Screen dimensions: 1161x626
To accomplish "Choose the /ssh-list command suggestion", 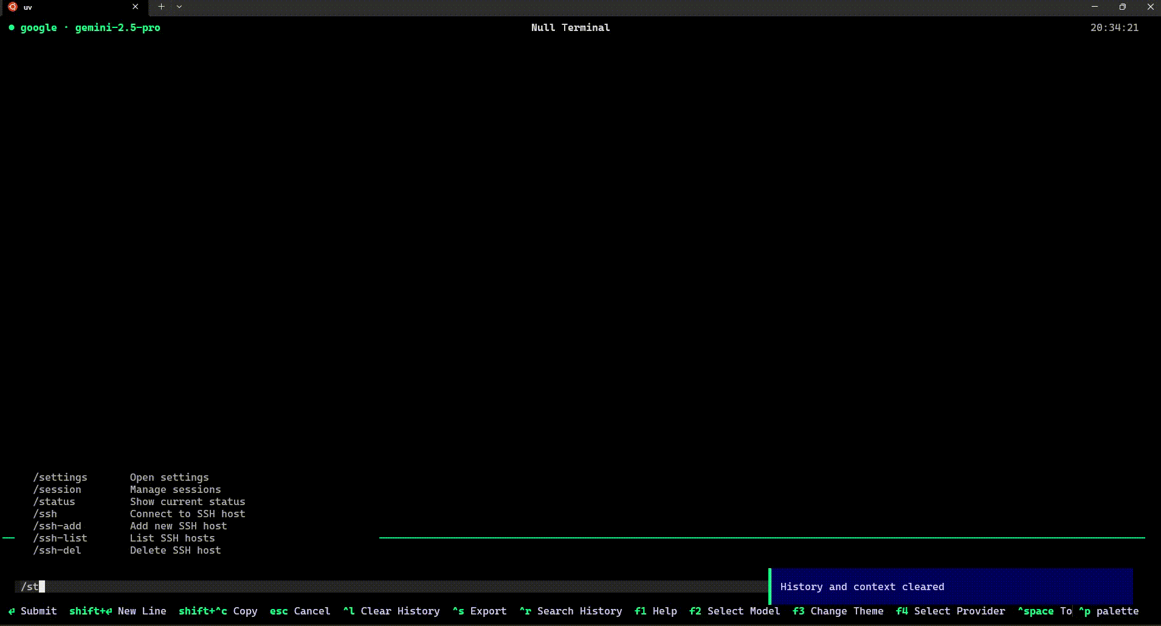I will (x=60, y=538).
